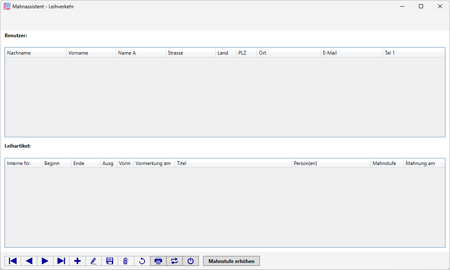Sort loan items by Titel column
The image size is (450, 270).
click(233, 163)
